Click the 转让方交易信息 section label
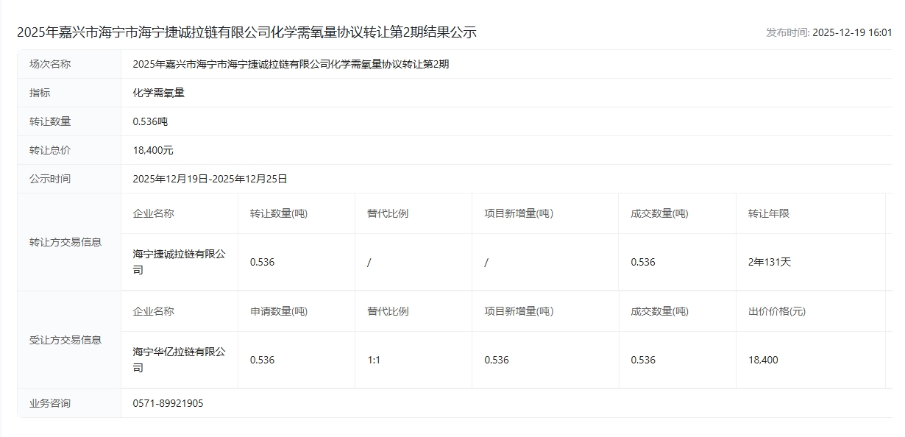The height and width of the screenshot is (437, 905). (x=65, y=242)
